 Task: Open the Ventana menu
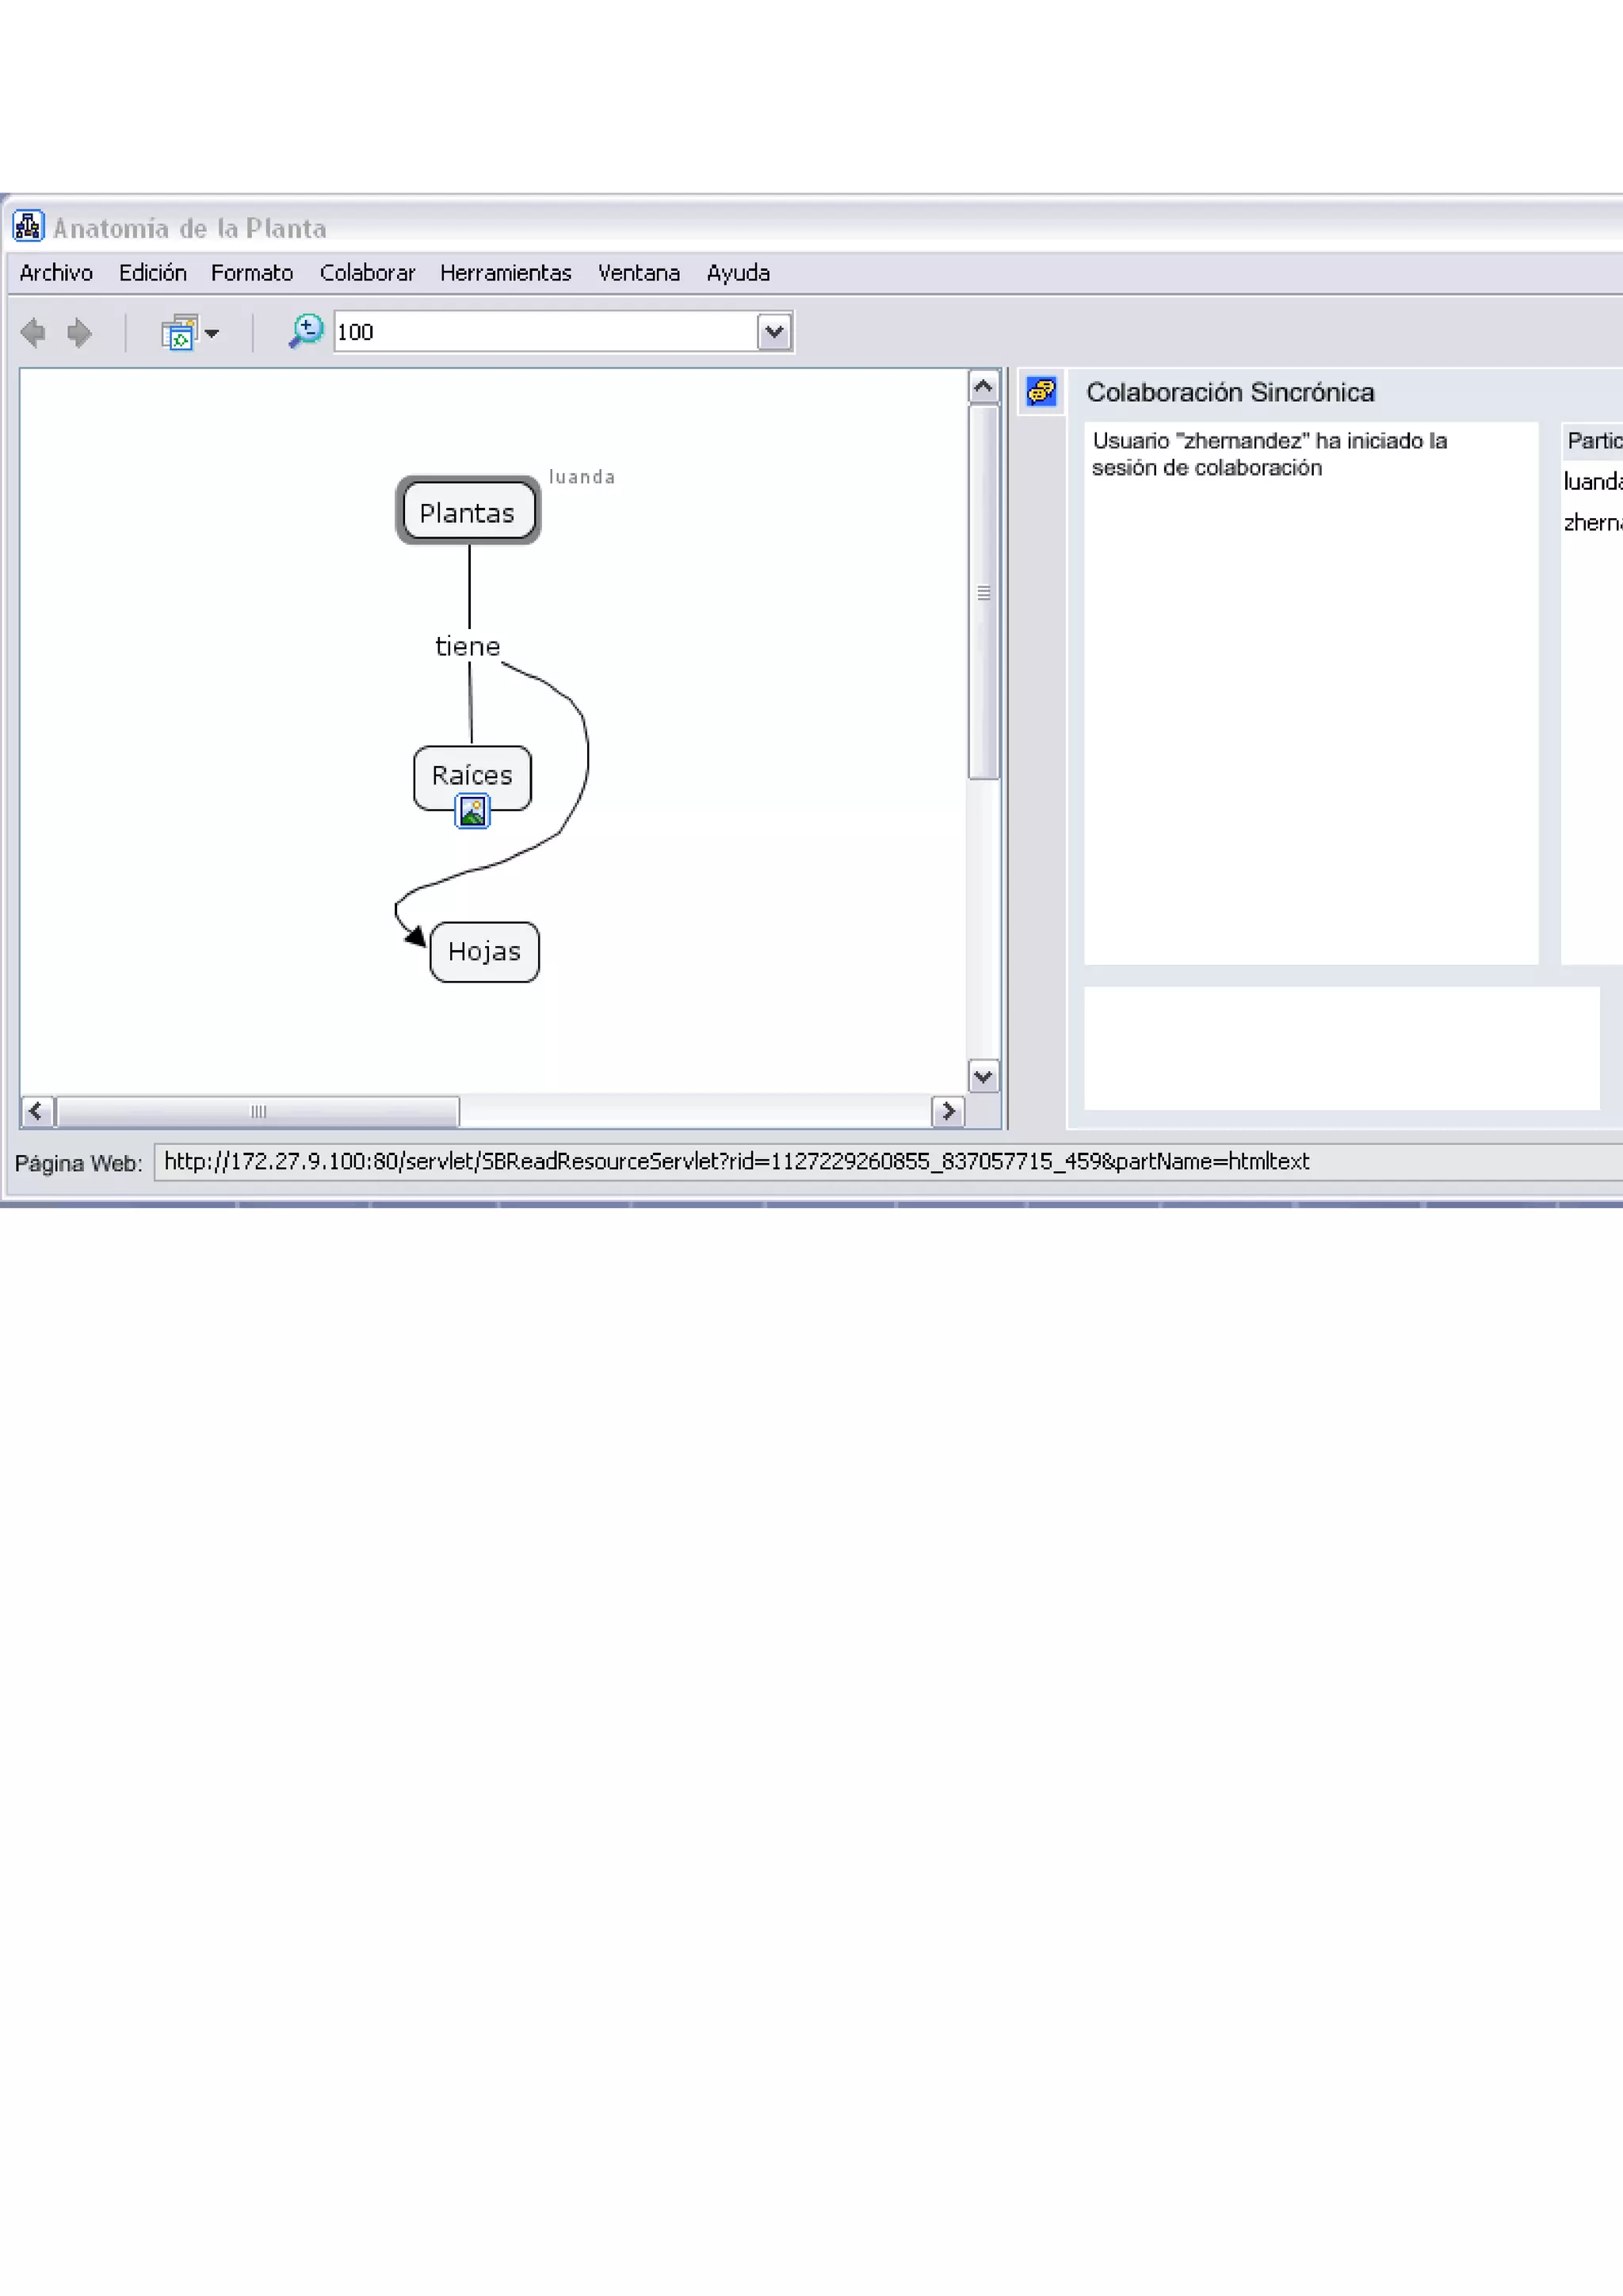pyautogui.click(x=639, y=273)
